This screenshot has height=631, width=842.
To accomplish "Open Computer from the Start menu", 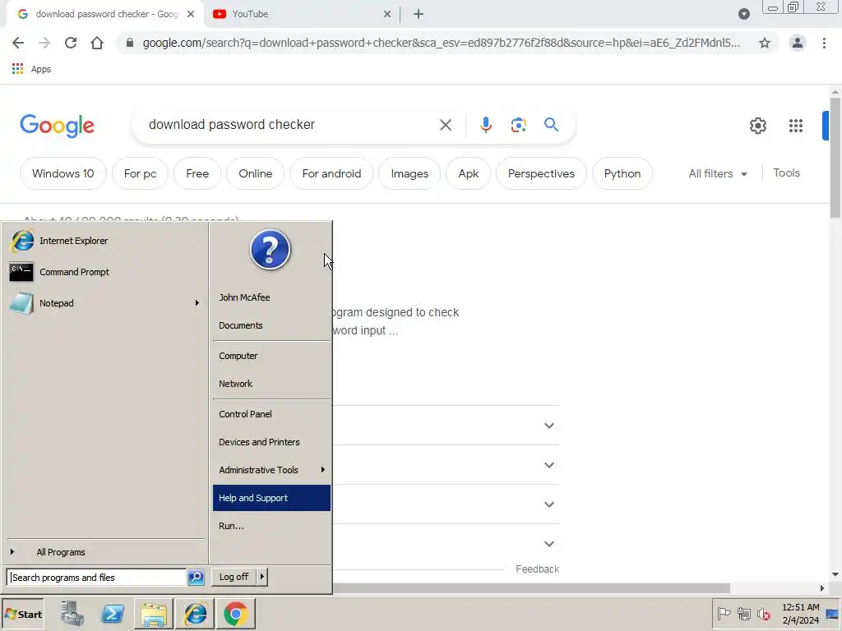I will pos(271,356).
